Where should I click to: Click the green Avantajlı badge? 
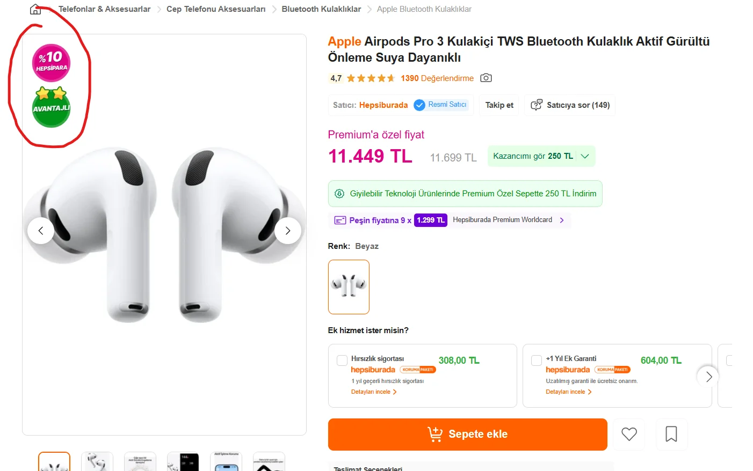point(52,107)
